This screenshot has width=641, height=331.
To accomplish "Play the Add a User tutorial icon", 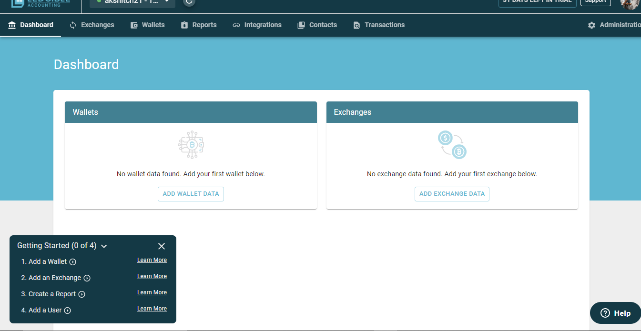I will click(x=68, y=311).
